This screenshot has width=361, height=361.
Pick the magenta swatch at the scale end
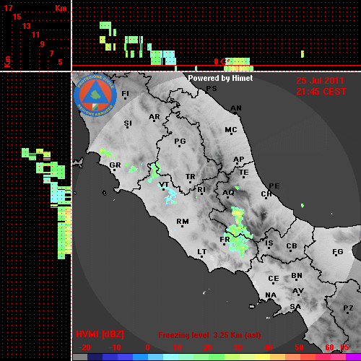[353, 357]
